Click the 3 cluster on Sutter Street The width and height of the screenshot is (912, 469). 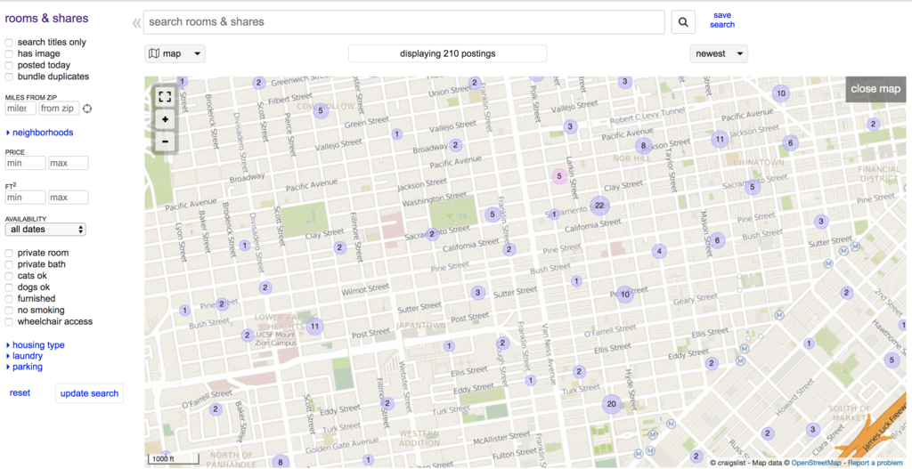[478, 293]
